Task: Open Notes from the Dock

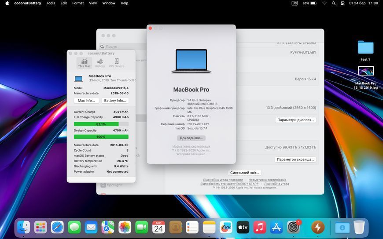Action: point(209,227)
